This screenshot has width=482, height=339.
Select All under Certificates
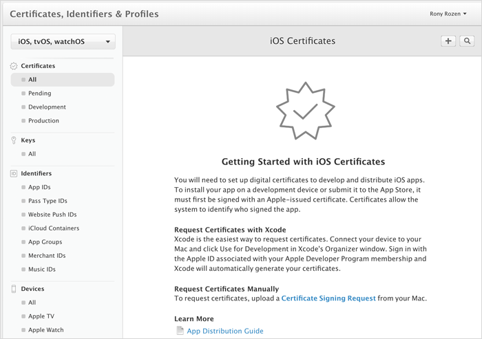63,80
